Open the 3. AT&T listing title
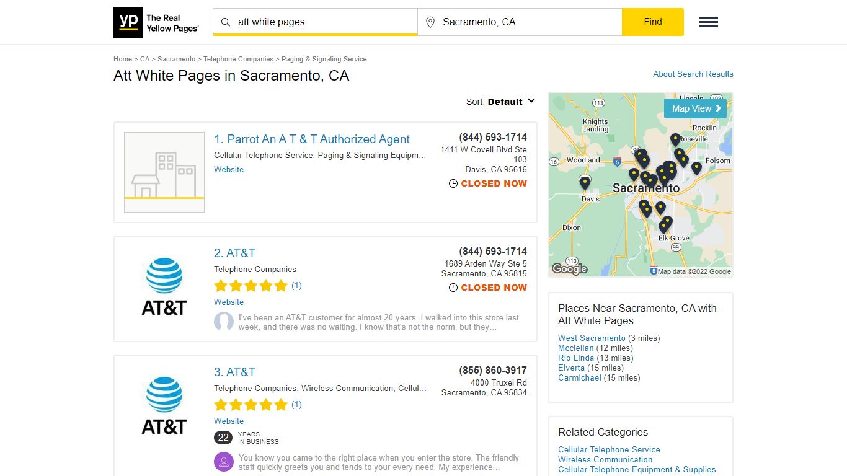847x476 pixels. click(234, 372)
